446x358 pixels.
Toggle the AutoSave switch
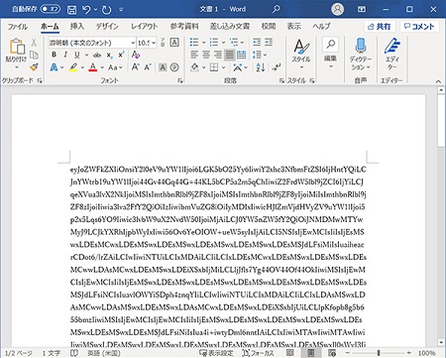click(x=51, y=9)
